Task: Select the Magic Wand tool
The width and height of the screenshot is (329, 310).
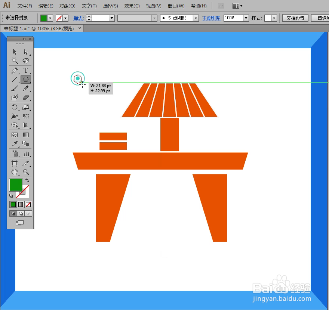Action: click(x=14, y=61)
